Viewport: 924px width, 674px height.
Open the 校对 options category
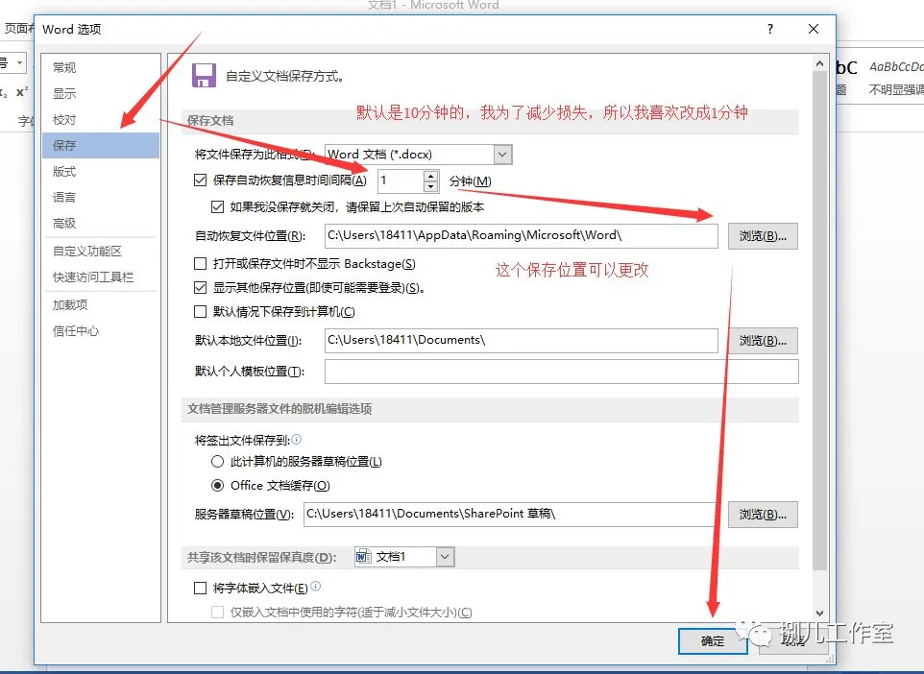click(x=101, y=120)
